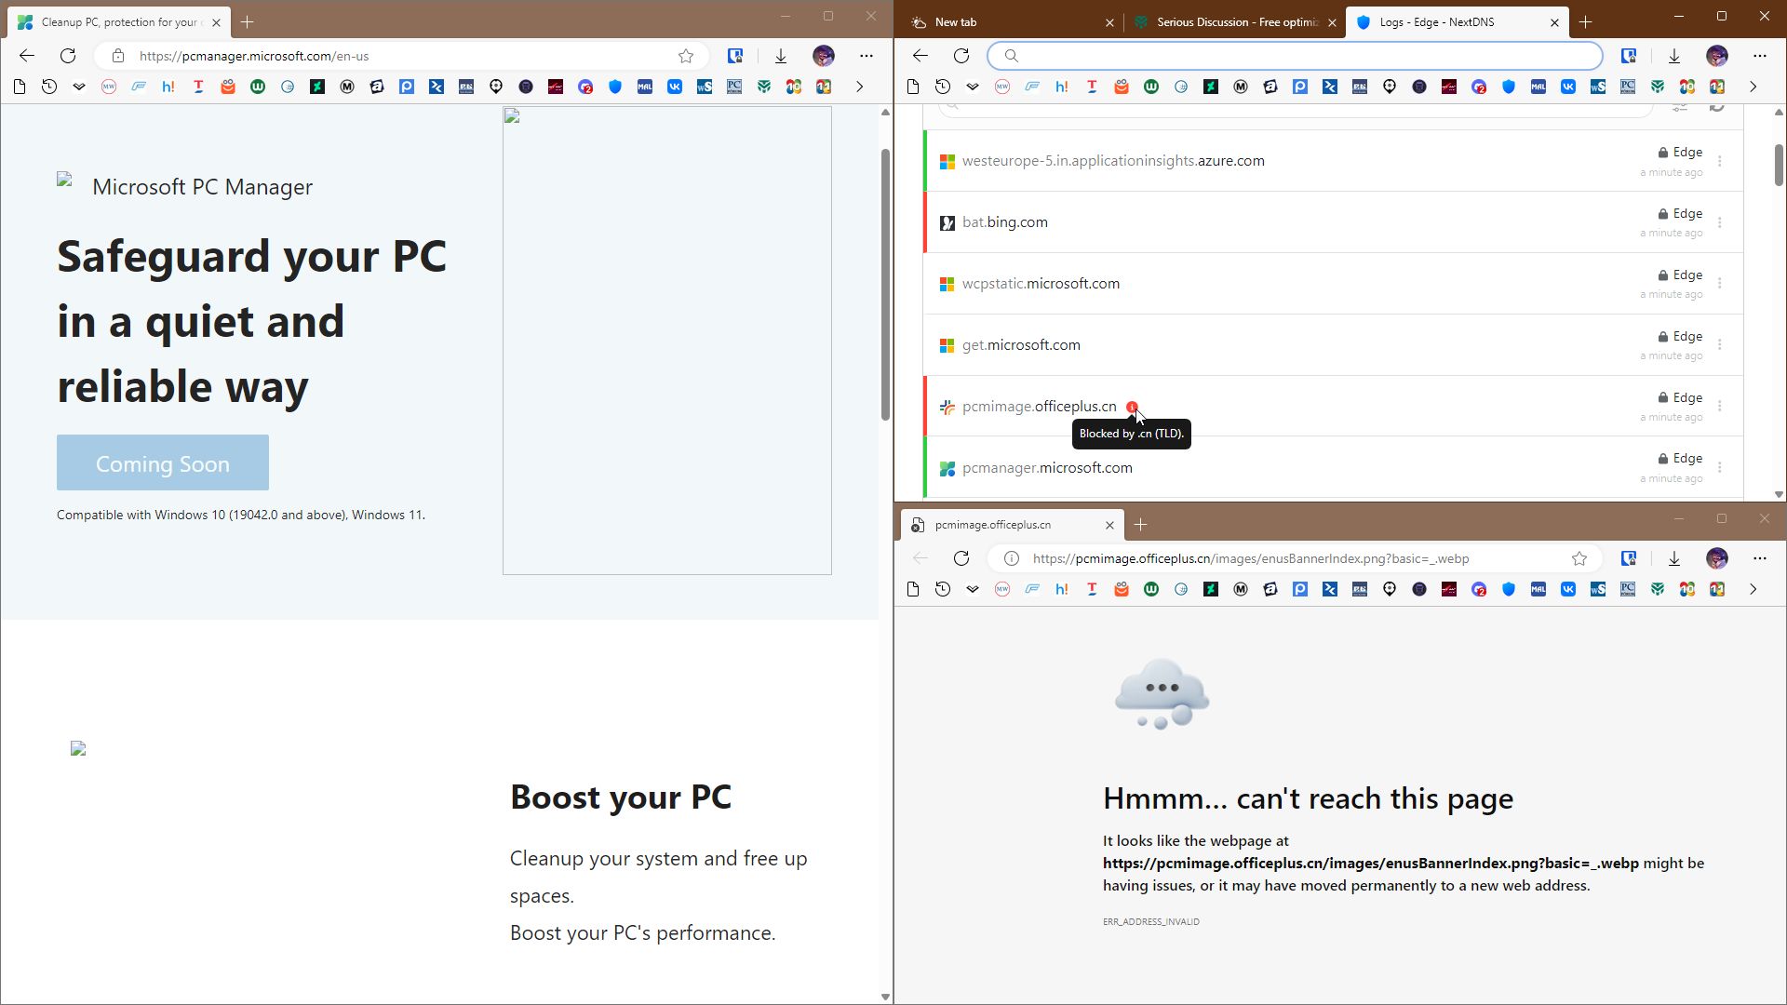The height and width of the screenshot is (1005, 1787).
Task: Open profile avatar in PC Manager window
Action: tap(823, 56)
